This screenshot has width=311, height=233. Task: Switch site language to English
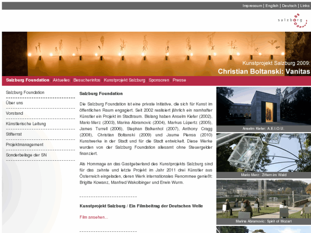coord(272,6)
